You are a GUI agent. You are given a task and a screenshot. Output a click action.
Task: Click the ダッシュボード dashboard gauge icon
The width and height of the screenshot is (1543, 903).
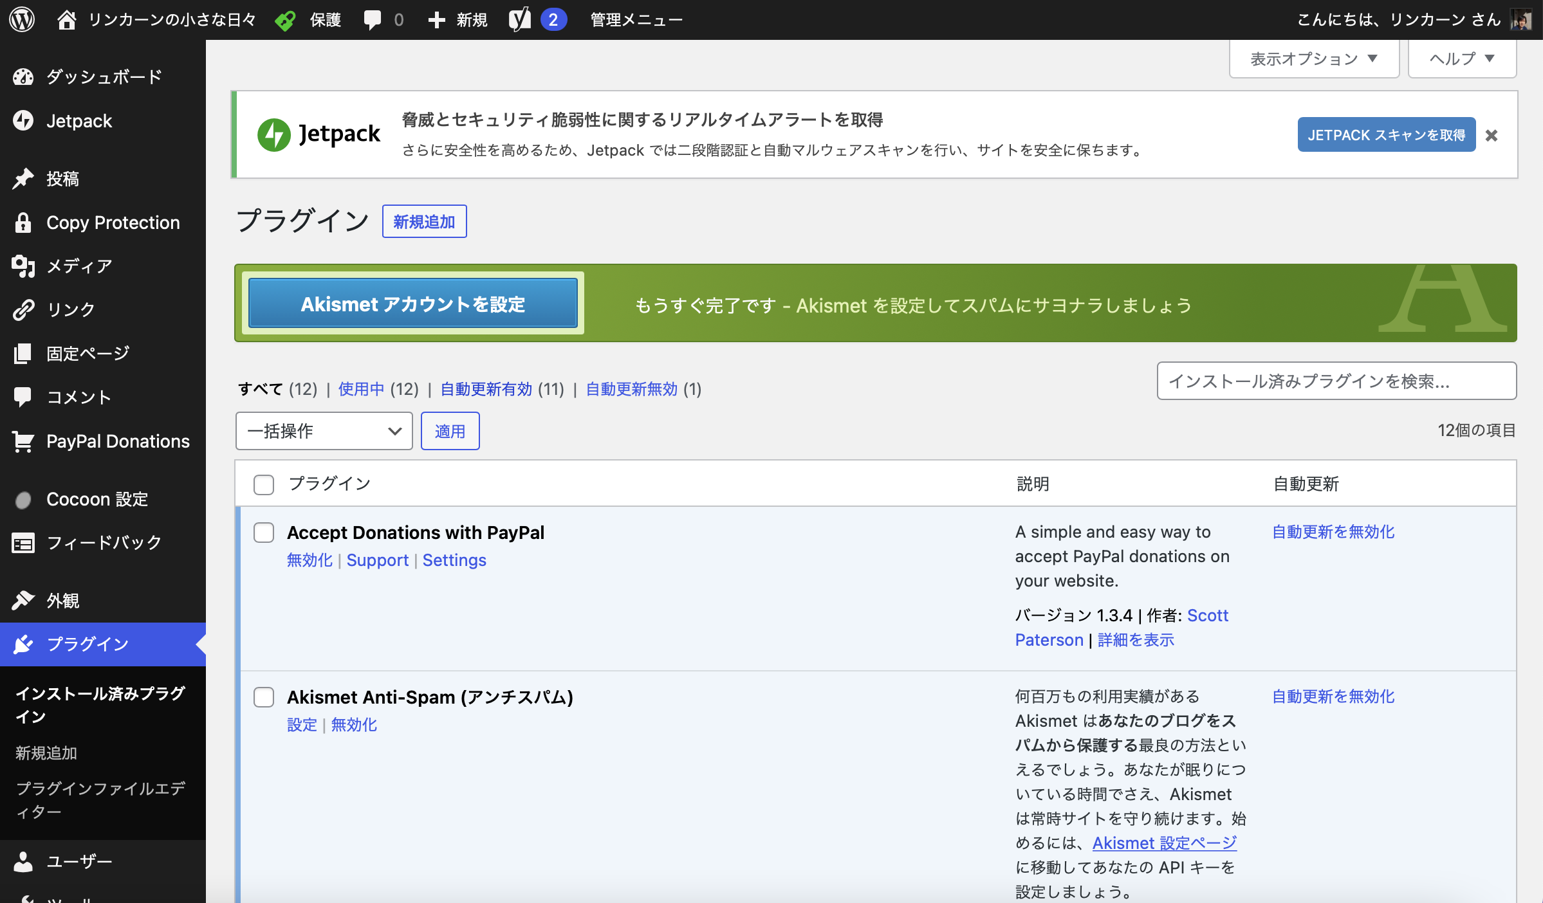(23, 77)
